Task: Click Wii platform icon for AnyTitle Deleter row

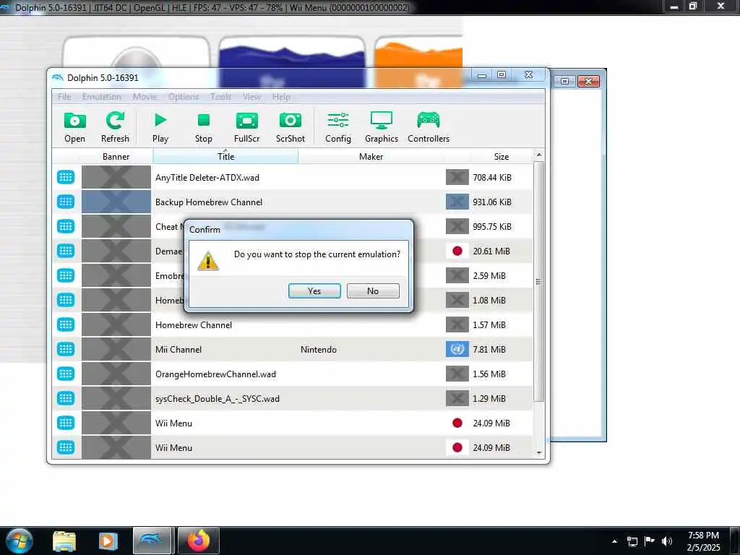Action: click(66, 178)
